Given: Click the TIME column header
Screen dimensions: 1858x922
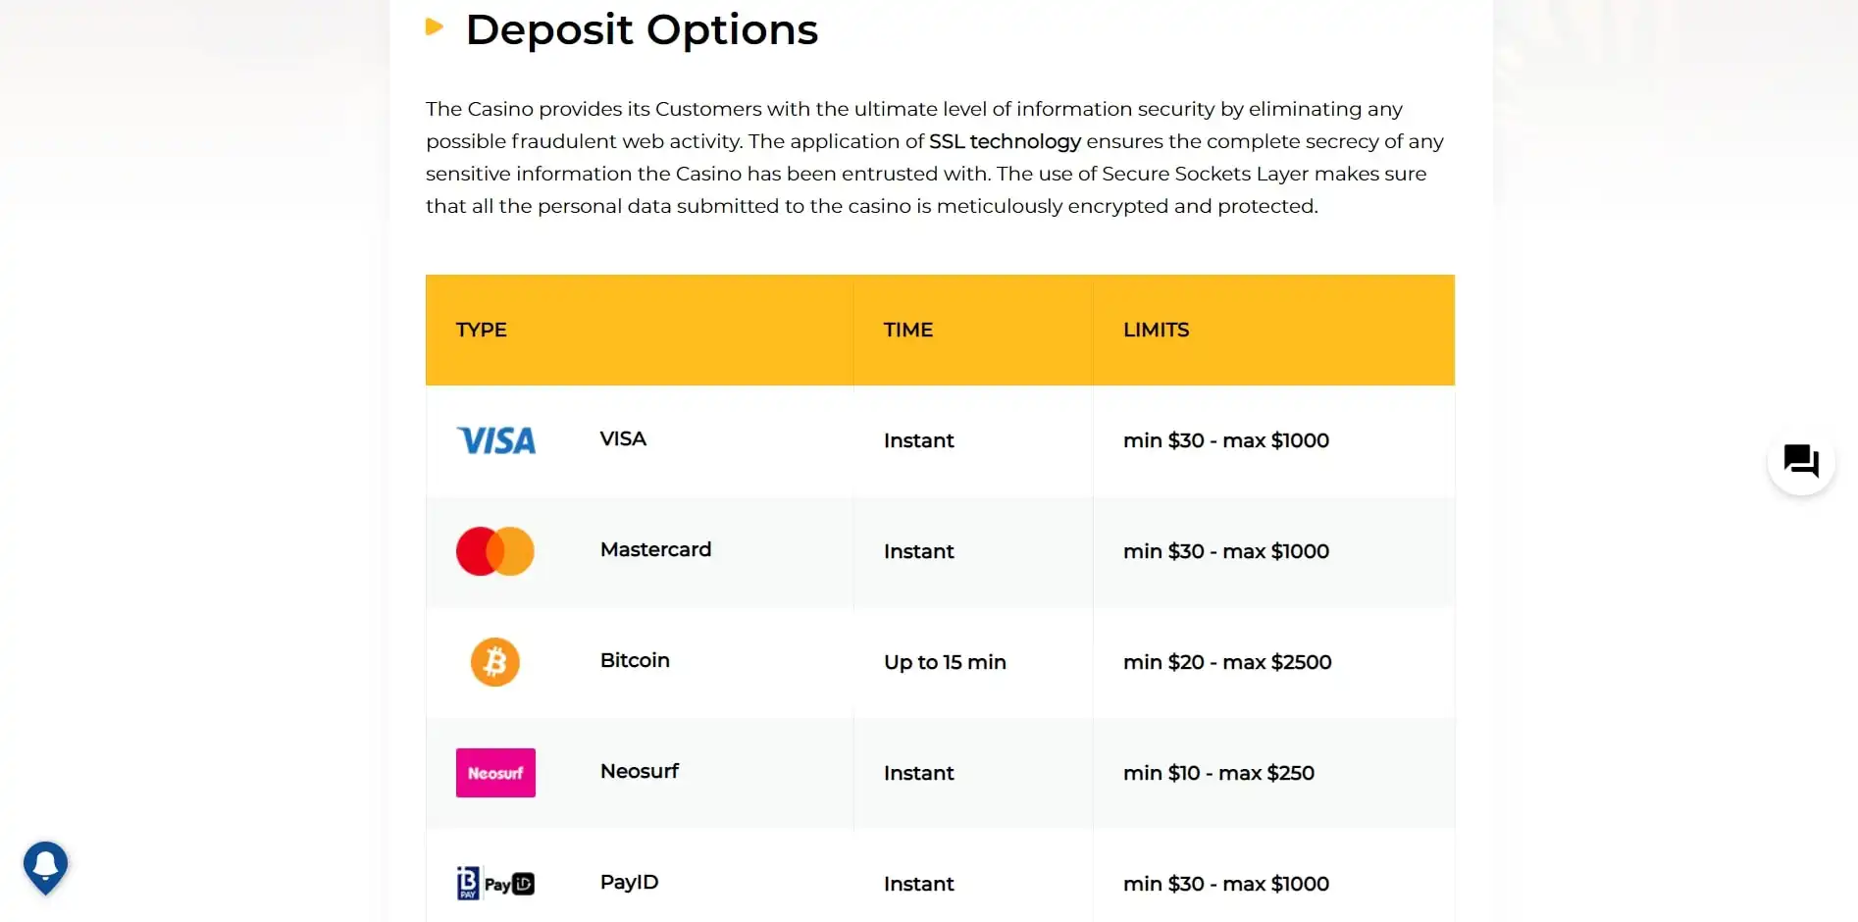Looking at the screenshot, I should pyautogui.click(x=907, y=331).
